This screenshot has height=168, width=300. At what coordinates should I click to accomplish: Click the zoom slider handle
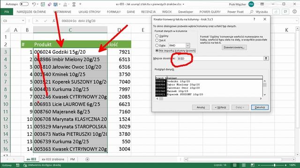click(x=275, y=165)
